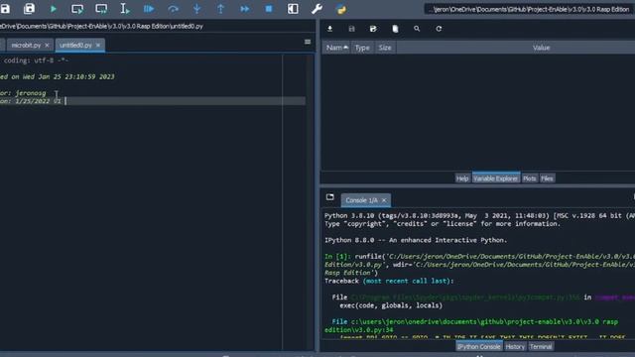
Task: Run the selection or current line
Action: click(x=125, y=9)
